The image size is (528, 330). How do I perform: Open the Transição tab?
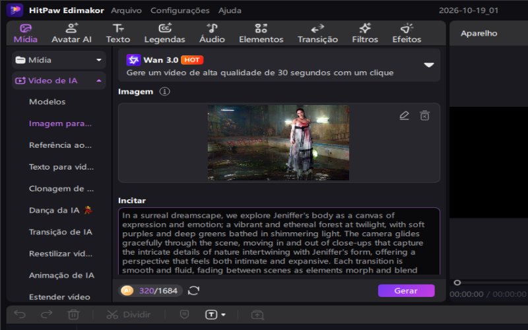pyautogui.click(x=317, y=34)
